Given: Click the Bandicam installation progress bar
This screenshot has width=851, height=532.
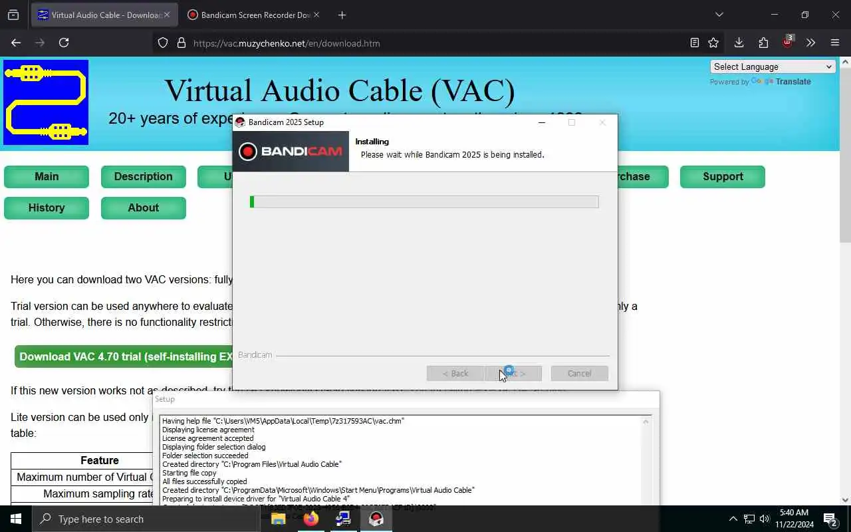Looking at the screenshot, I should (424, 201).
